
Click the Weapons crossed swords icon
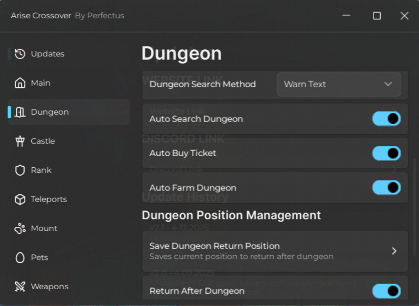(20, 286)
